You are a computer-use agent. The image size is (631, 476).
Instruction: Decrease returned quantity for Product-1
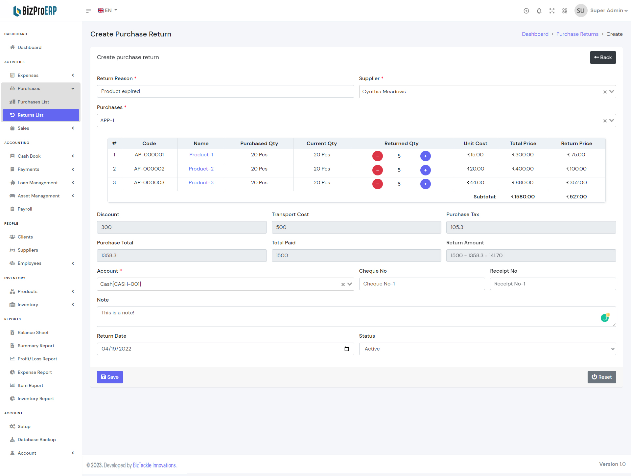pos(377,156)
